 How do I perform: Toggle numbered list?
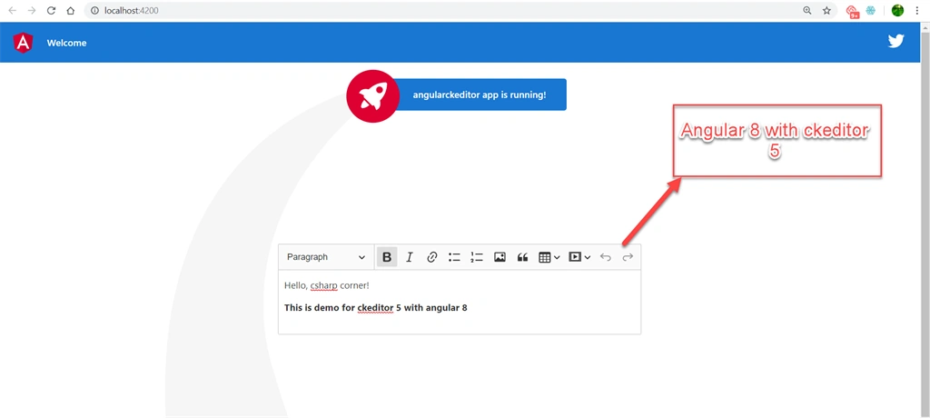[x=477, y=257]
